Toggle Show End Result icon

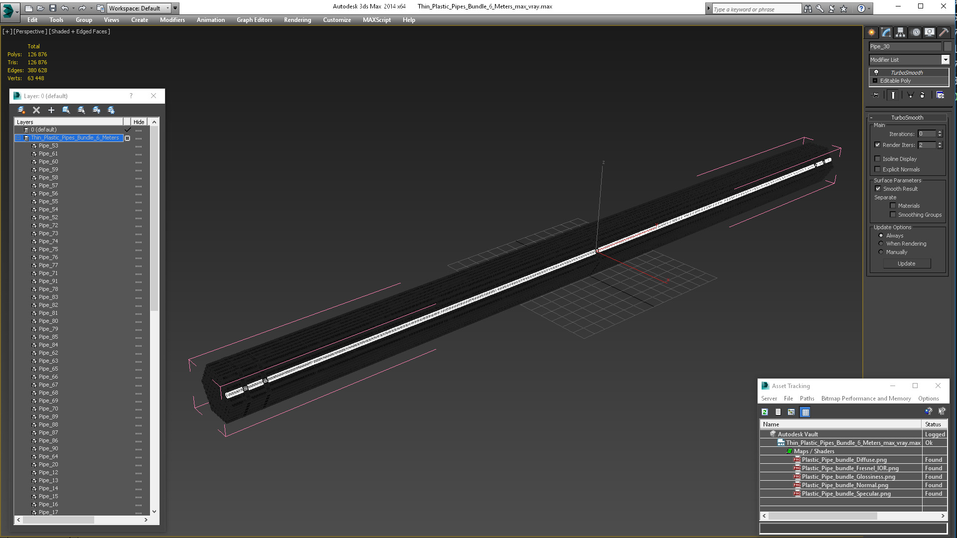[x=893, y=95]
